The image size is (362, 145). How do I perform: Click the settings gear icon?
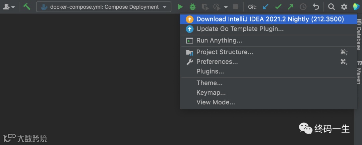344,7
